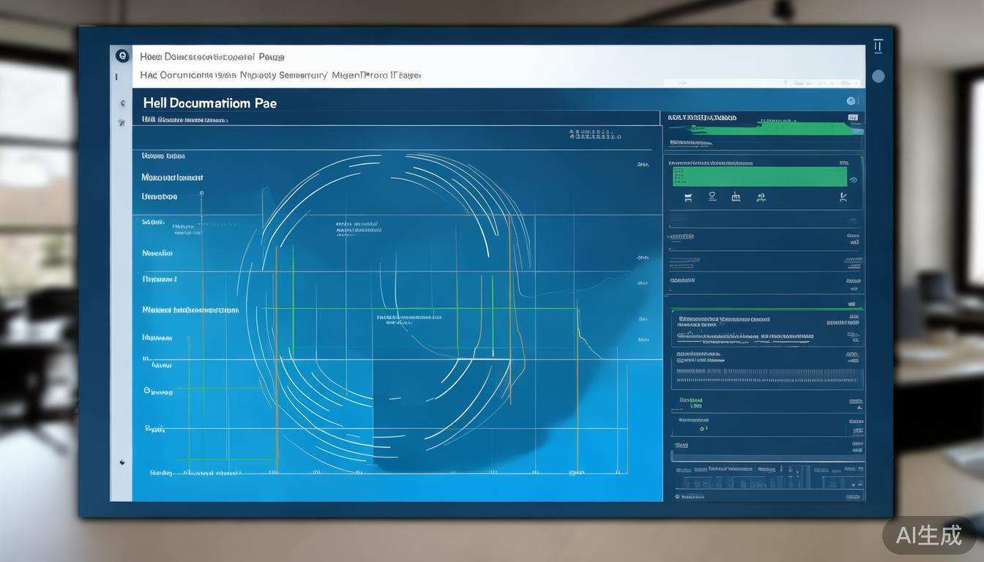Click the small arrow at left sidebar bottom
Image resolution: width=984 pixels, height=562 pixels.
122,462
